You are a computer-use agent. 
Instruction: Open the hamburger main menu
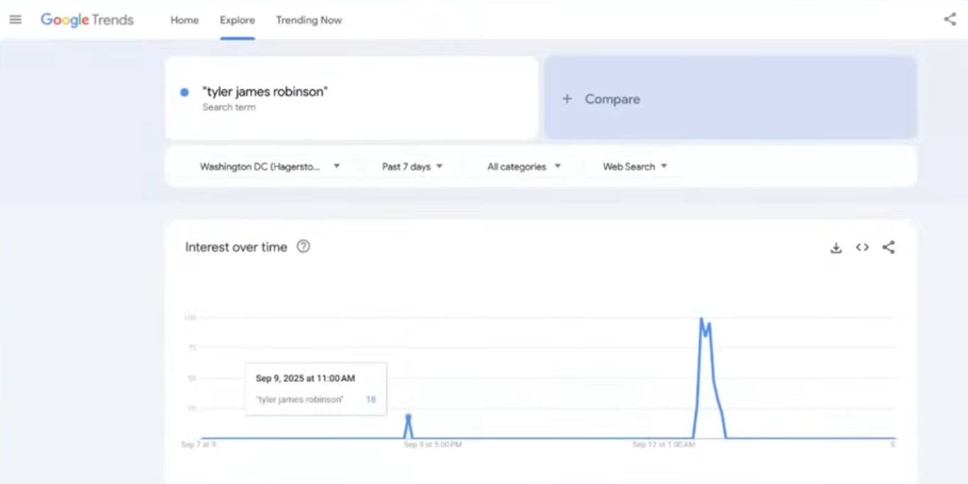16,20
